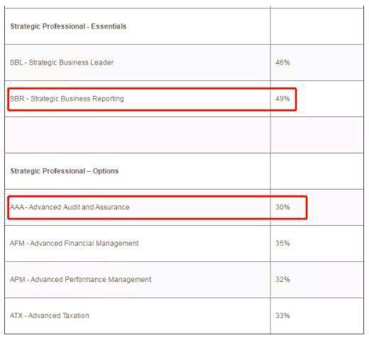This screenshot has width=369, height=338.
Task: Select SBR - Strategic Business Reporting row
Action: [184, 99]
